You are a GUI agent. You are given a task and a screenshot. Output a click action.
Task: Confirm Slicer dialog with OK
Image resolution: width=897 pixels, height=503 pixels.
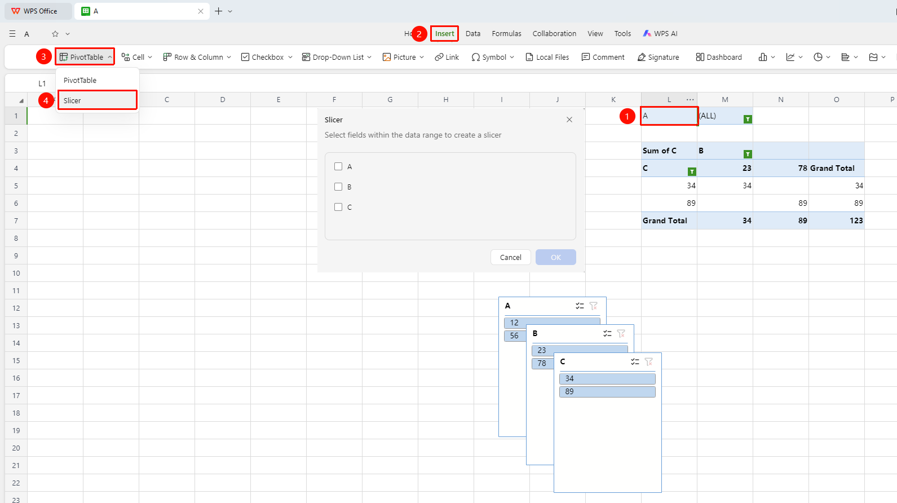coord(556,257)
